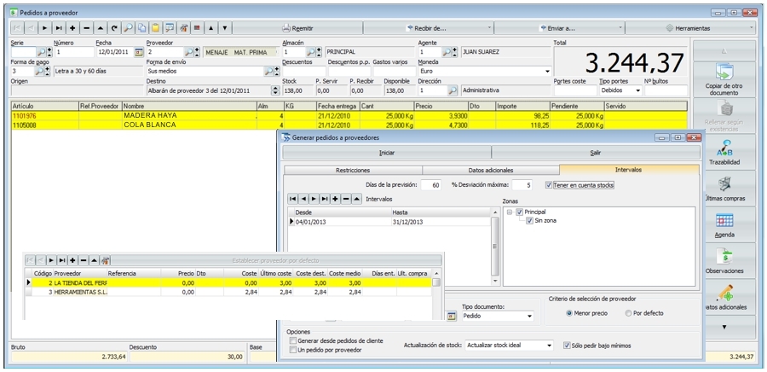Uncheck the Sin zona checkbox
Image resolution: width=767 pixels, height=372 pixels.
pos(529,221)
